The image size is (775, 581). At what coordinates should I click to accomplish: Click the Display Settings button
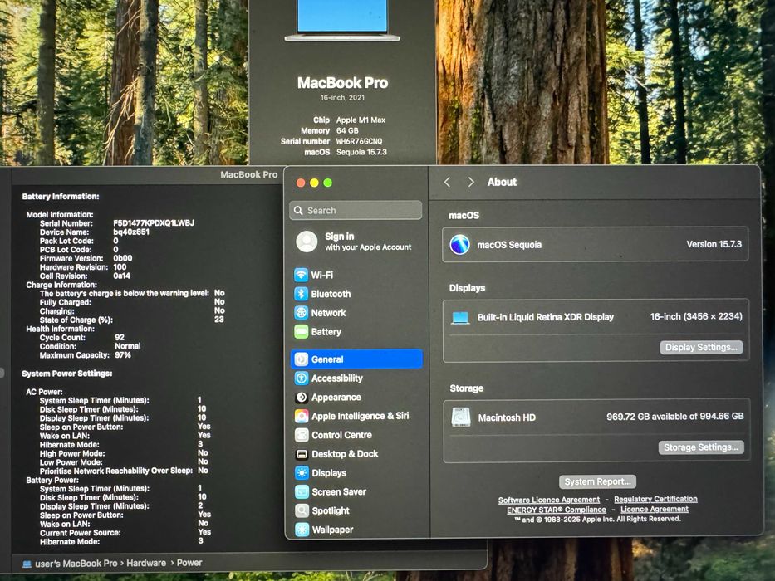point(701,347)
